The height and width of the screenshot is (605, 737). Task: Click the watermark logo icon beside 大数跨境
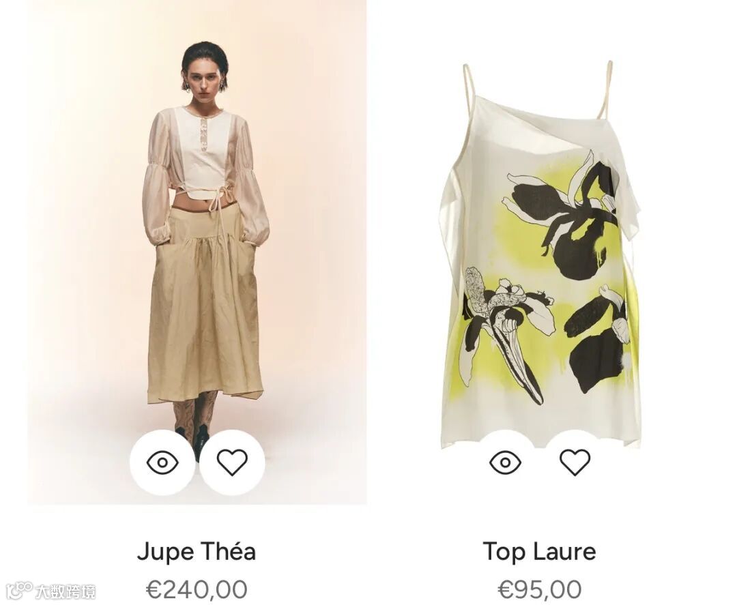pyautogui.click(x=19, y=589)
